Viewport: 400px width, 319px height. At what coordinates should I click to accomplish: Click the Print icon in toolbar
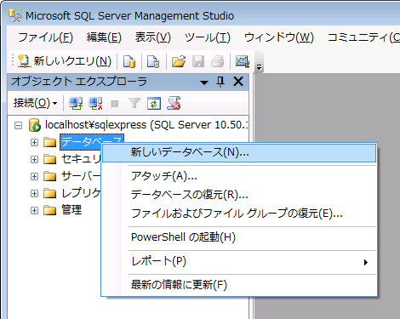218,61
